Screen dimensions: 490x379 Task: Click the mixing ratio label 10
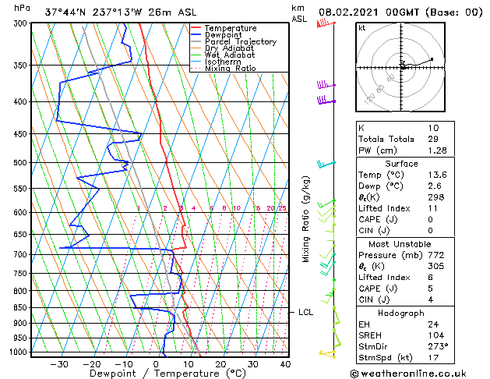point(237,208)
